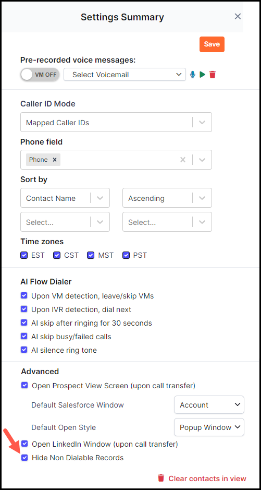Uncheck AI silence ring tone
The height and width of the screenshot is (490, 261).
click(x=24, y=350)
